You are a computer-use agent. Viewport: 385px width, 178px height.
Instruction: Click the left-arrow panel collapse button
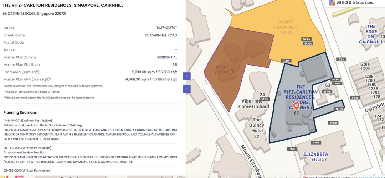[187, 89]
